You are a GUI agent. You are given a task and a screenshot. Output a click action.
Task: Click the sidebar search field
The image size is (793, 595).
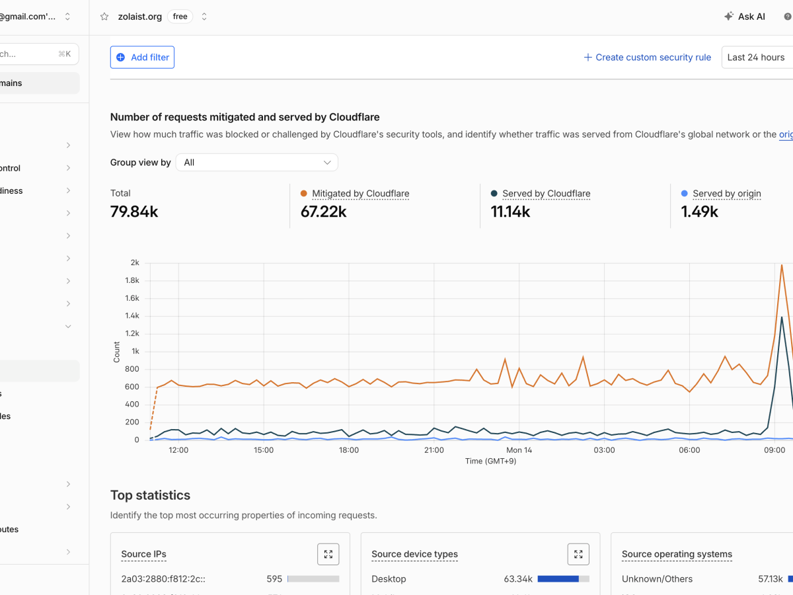coord(38,54)
